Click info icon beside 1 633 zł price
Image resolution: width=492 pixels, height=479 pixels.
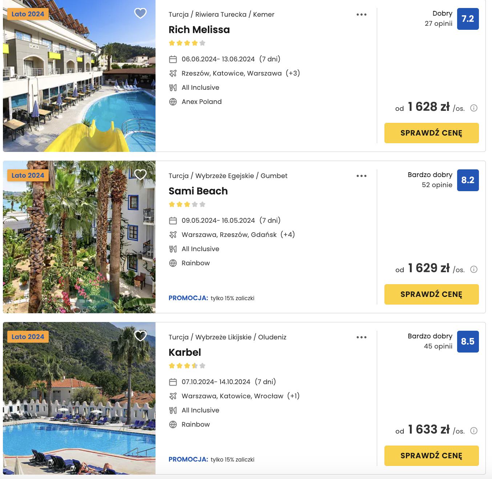coord(474,431)
